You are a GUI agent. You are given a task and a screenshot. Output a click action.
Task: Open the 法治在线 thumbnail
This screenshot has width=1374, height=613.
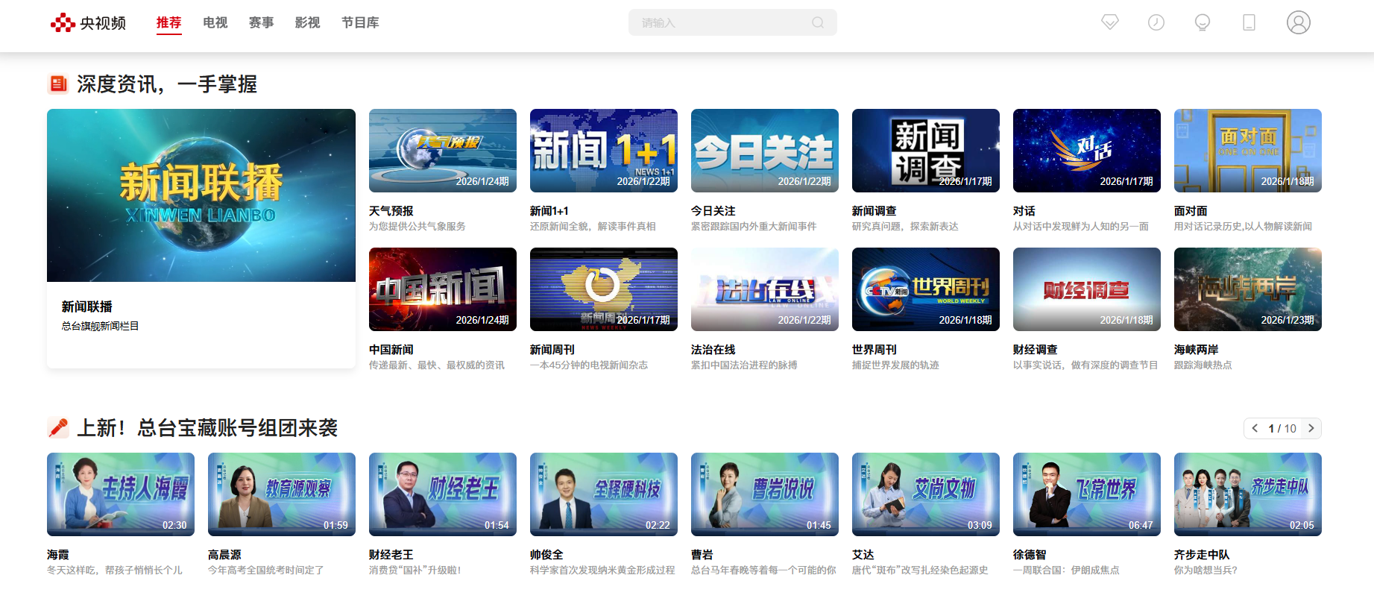765,289
